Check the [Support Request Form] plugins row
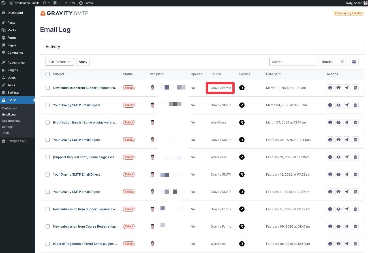 [48, 157]
